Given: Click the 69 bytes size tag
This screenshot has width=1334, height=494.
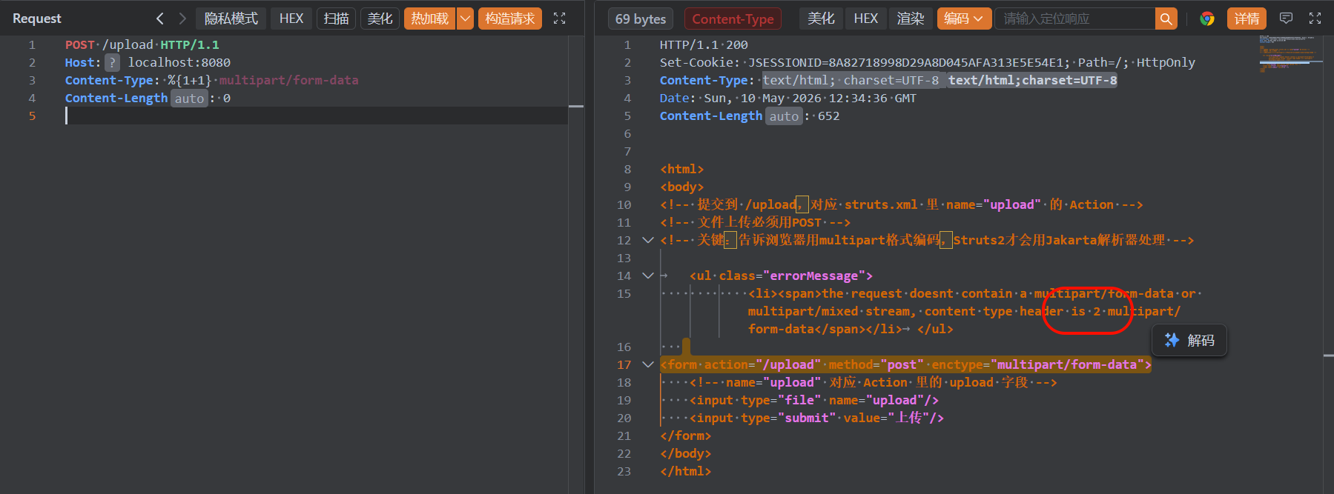Looking at the screenshot, I should point(641,19).
